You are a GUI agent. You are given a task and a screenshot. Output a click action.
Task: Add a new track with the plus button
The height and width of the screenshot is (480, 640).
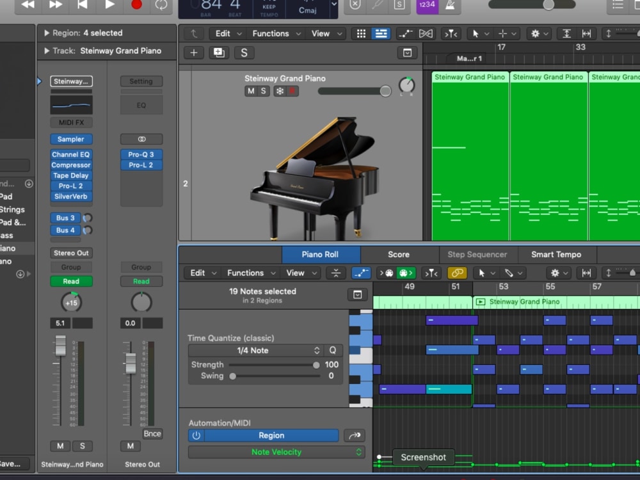click(x=194, y=52)
